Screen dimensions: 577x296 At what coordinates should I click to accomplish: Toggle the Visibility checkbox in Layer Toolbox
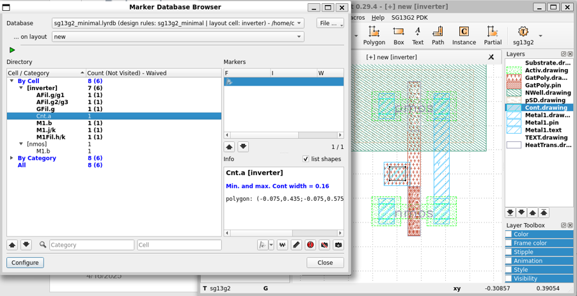[509, 279]
